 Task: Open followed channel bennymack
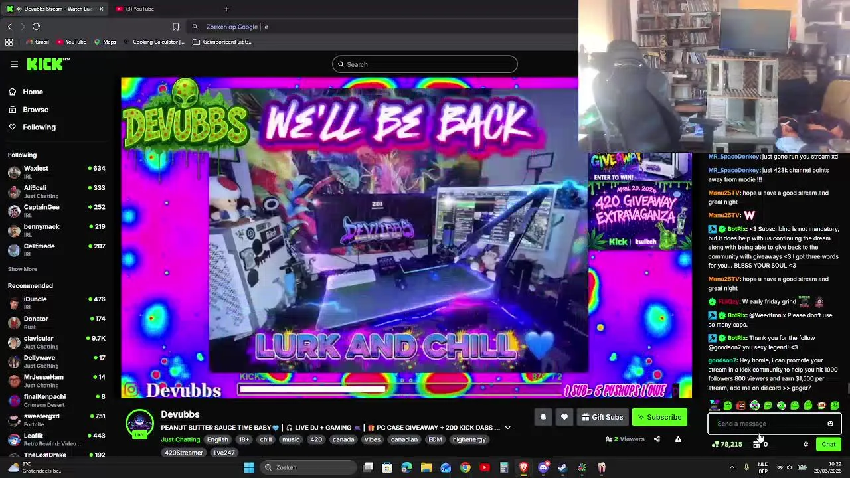56,230
